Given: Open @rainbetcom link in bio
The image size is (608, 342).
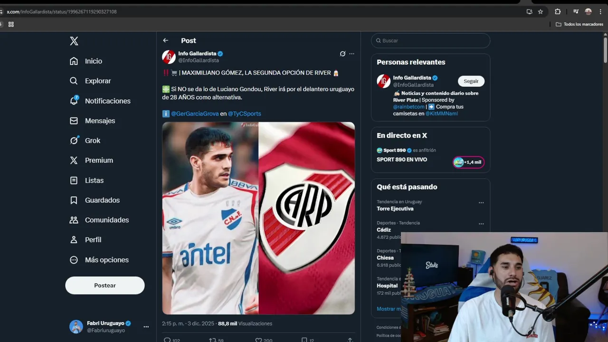Looking at the screenshot, I should click(x=408, y=107).
